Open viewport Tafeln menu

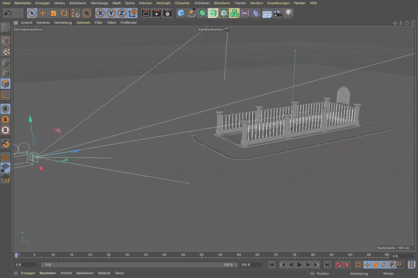111,23
